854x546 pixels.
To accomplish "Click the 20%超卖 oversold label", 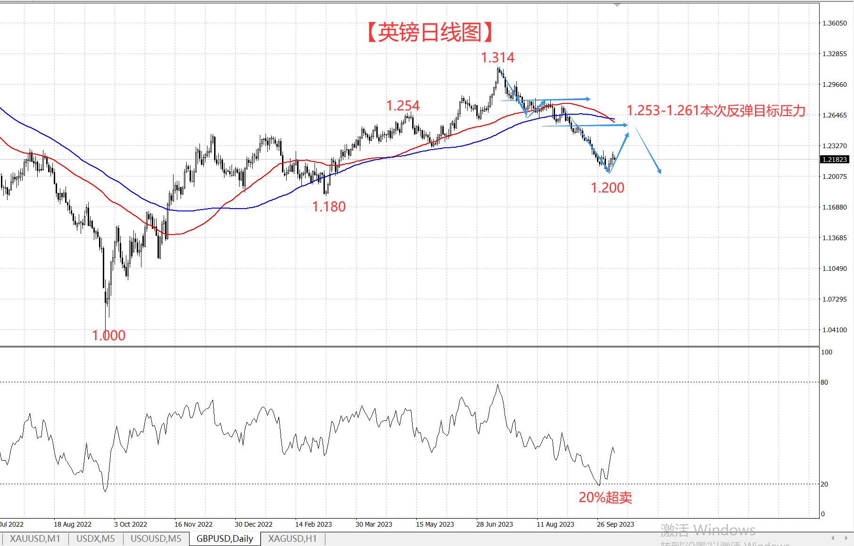I will tap(605, 497).
